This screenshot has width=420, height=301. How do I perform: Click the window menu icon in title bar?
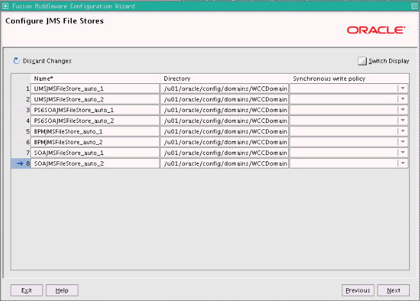click(5, 6)
